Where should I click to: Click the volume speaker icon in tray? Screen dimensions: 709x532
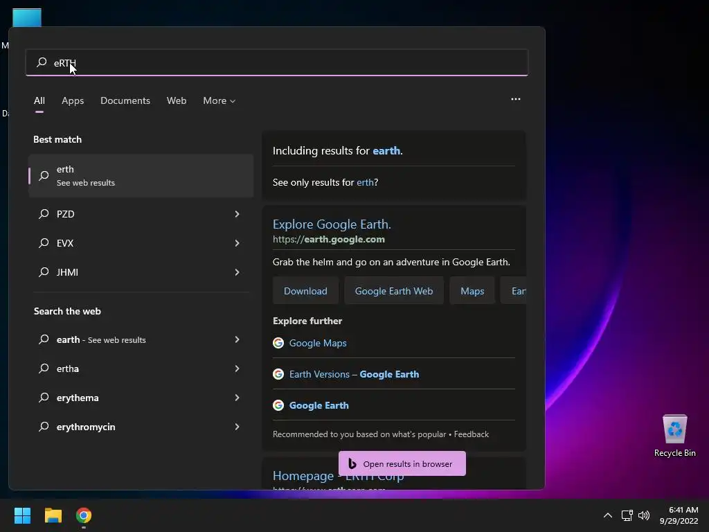pyautogui.click(x=643, y=515)
